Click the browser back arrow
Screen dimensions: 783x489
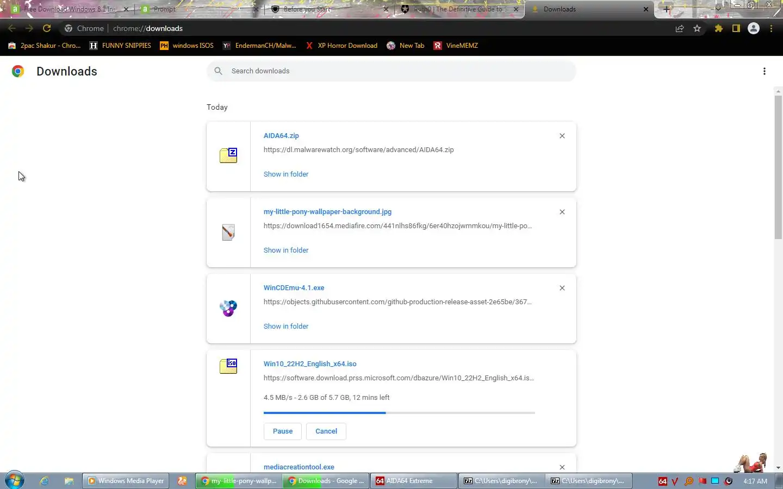12,28
